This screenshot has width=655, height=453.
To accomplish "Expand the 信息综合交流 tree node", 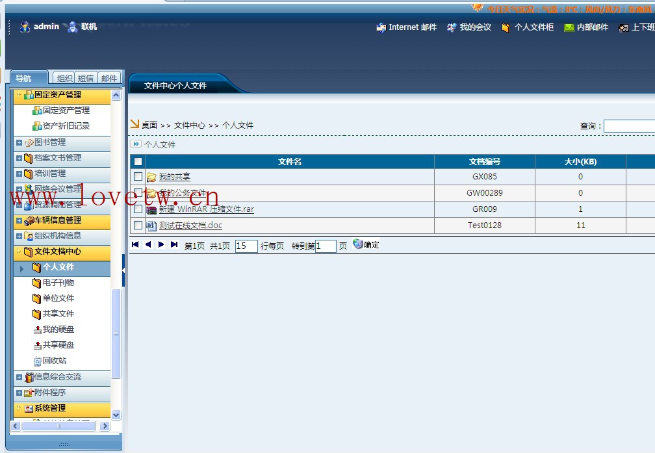I will pos(19,377).
